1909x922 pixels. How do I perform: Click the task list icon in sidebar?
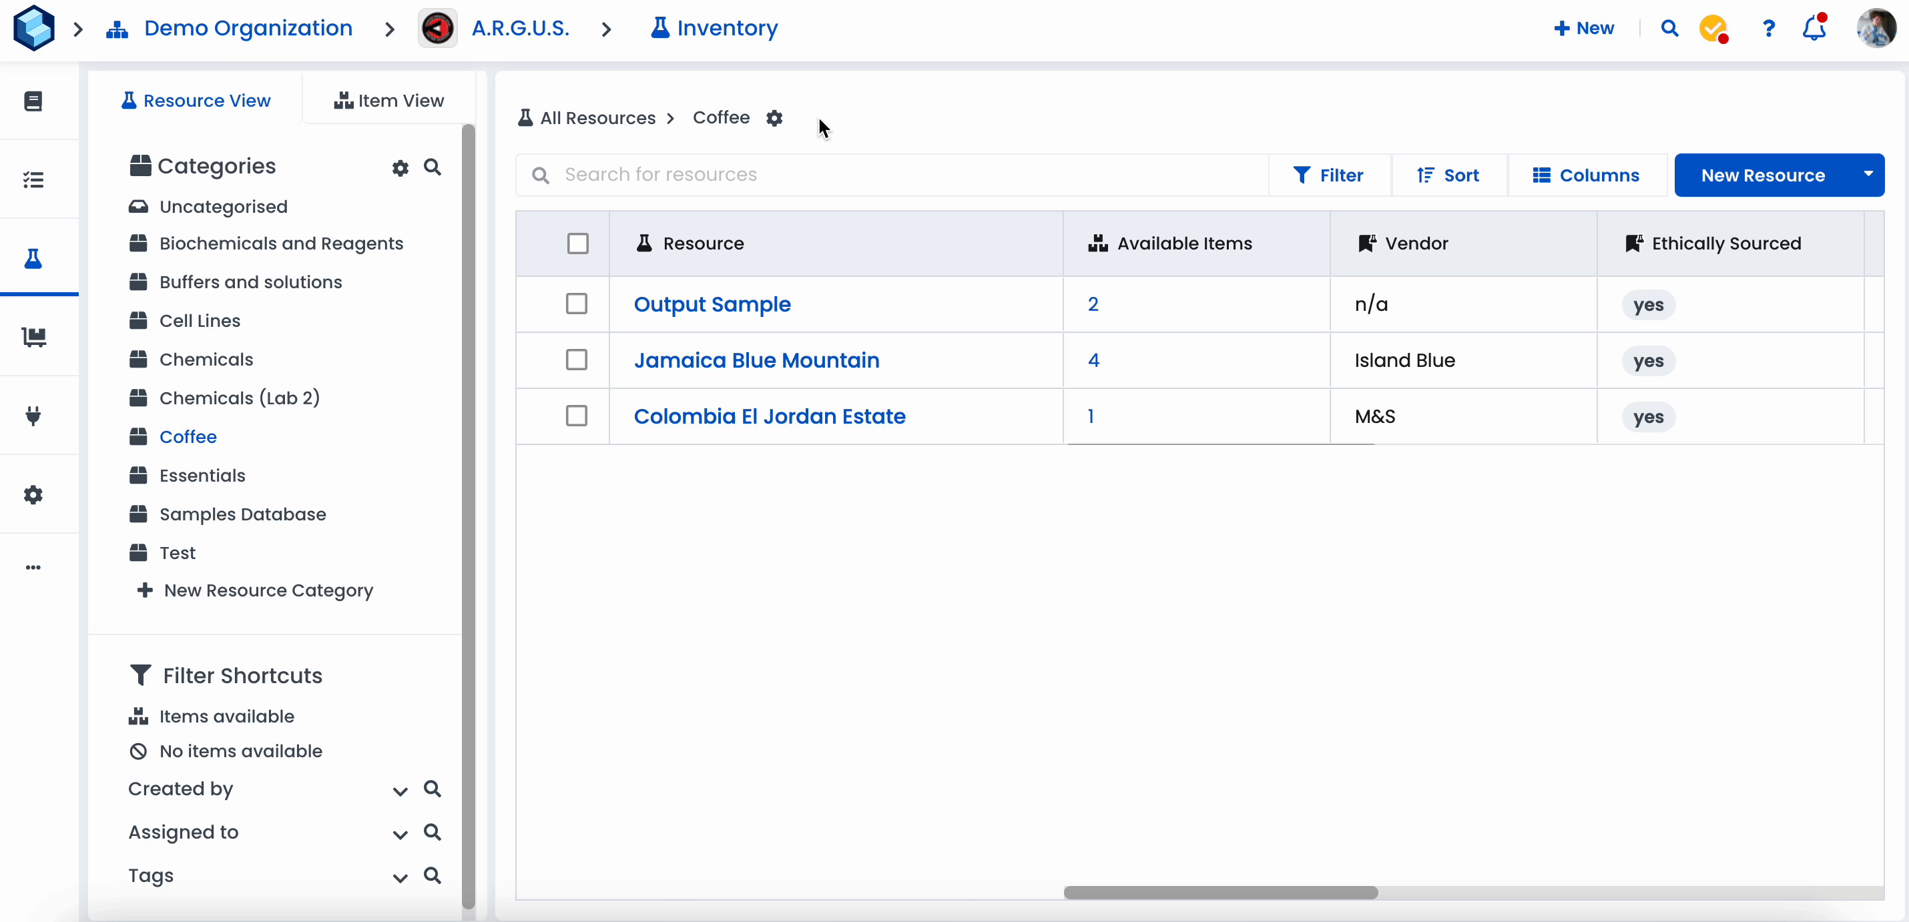pyautogui.click(x=33, y=180)
